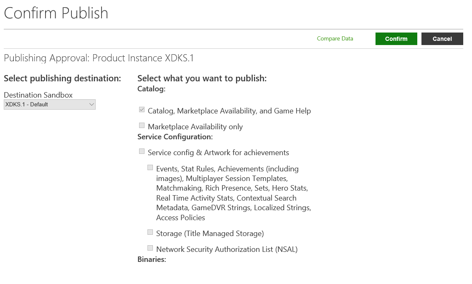Enable the Storage (Title Managed Storage) checkbox
This screenshot has height=284, width=472.
click(150, 232)
